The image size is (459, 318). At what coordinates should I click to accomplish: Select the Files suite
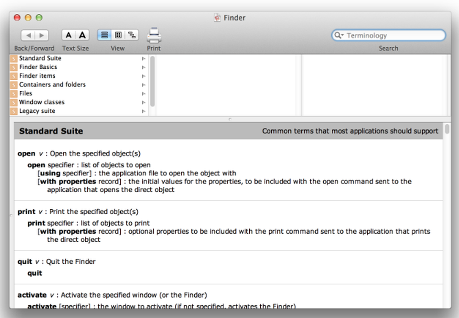(x=79, y=93)
